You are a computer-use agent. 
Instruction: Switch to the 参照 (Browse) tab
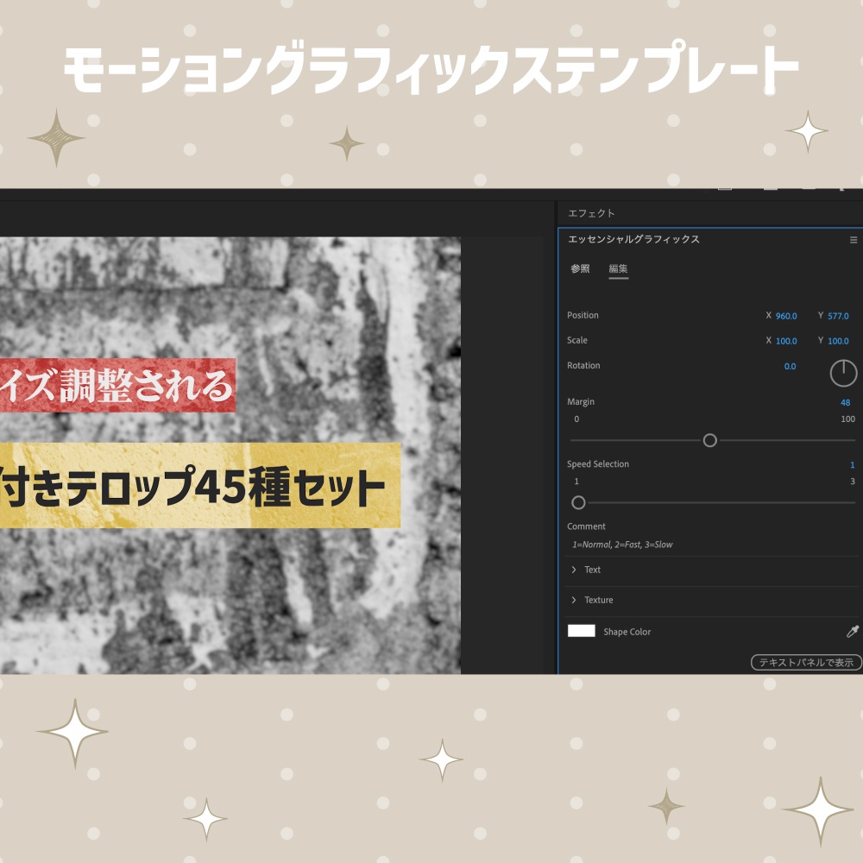578,268
